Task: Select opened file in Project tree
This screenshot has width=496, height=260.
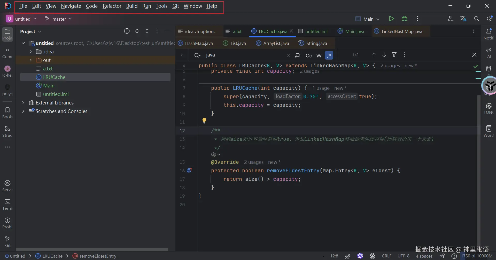Action: (x=127, y=31)
